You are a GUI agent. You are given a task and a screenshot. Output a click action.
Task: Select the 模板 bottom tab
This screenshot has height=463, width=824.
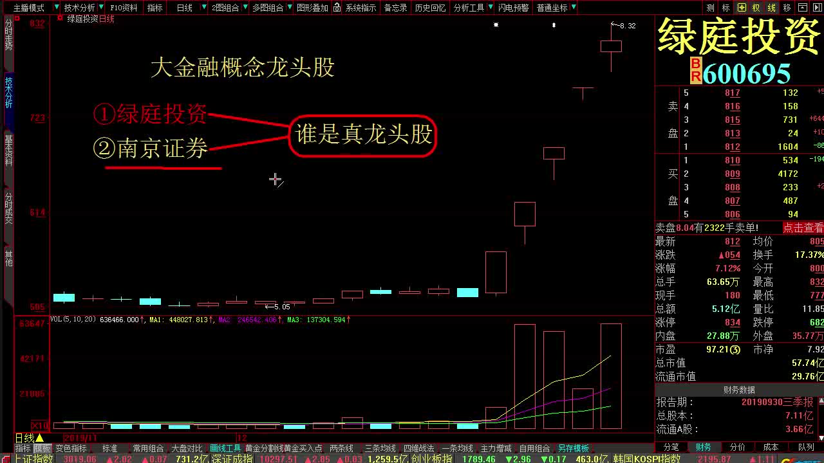point(42,448)
